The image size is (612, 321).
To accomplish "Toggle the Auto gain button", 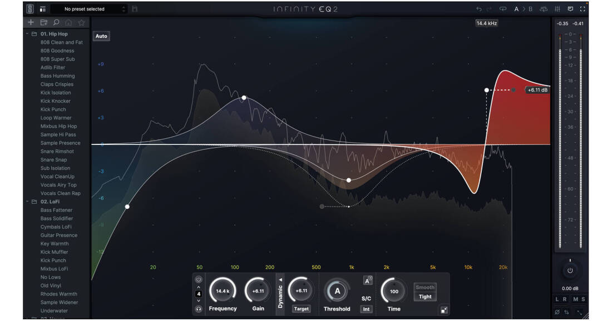I will coord(101,36).
